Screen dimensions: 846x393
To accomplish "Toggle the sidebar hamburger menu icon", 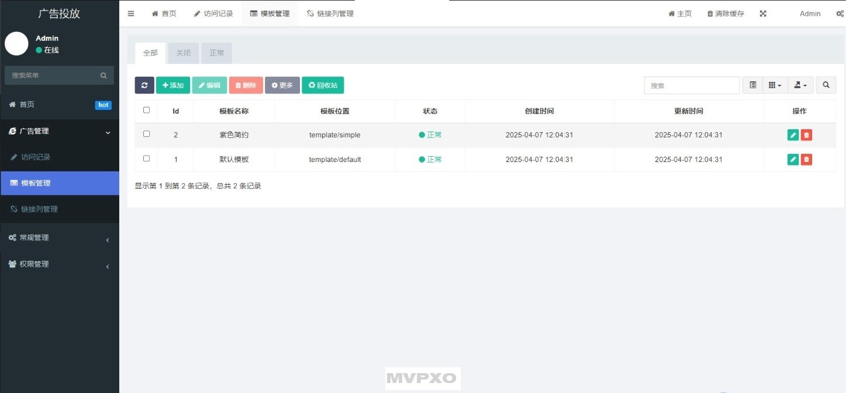I will point(131,13).
